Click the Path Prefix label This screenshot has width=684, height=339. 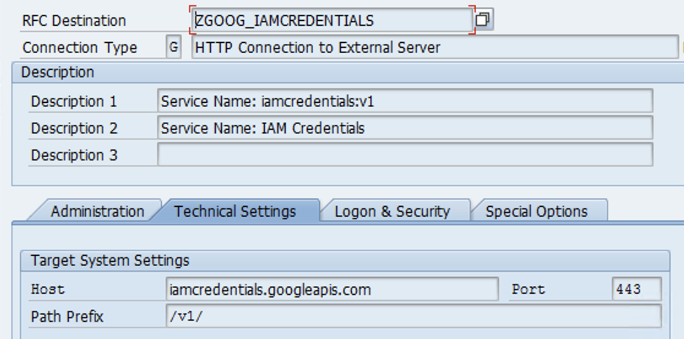(x=67, y=317)
